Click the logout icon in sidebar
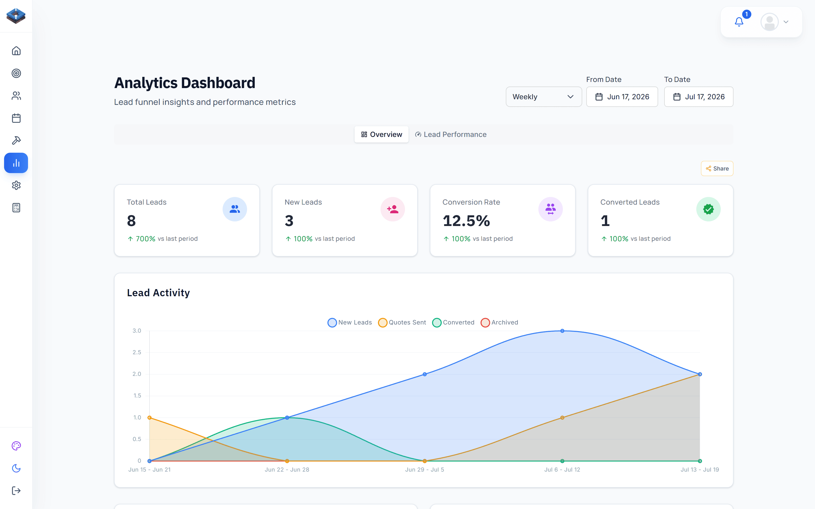This screenshot has height=509, width=815. click(x=16, y=490)
